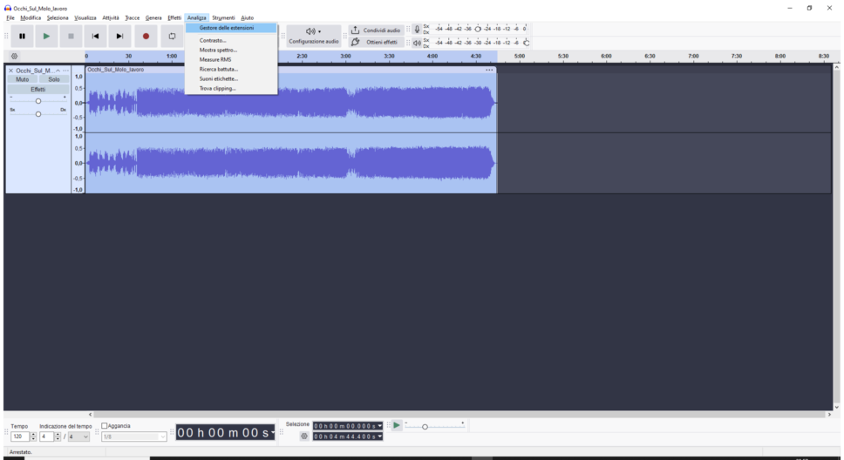Viewport: 844px width, 460px height.
Task: Click the microphone record meter icon
Action: pos(417,29)
